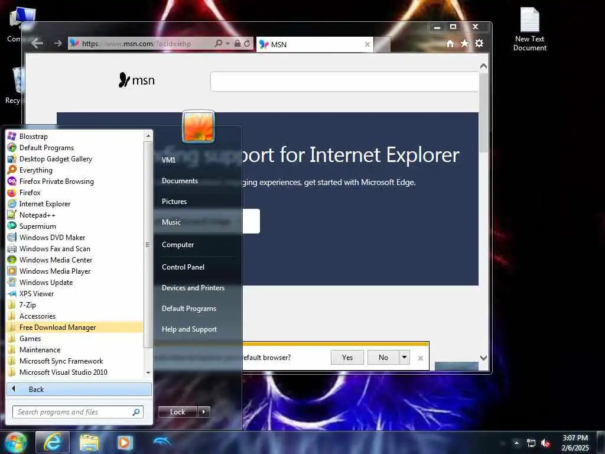The image size is (605, 454).
Task: Click the dolphin app taskbar icon
Action: [162, 441]
